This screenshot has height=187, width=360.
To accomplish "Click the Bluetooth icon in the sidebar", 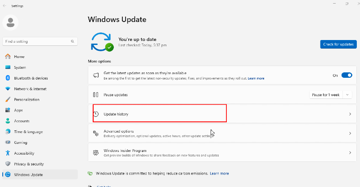I will (8, 78).
